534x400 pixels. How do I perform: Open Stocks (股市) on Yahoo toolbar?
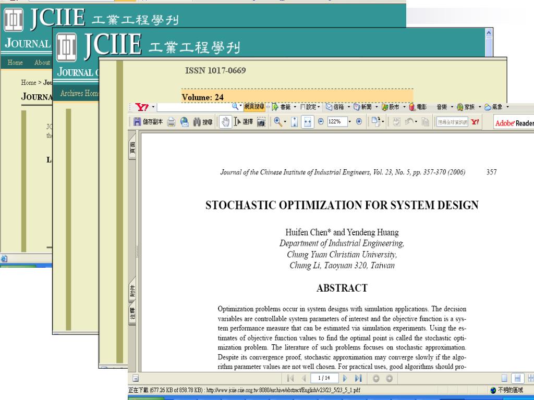point(391,107)
